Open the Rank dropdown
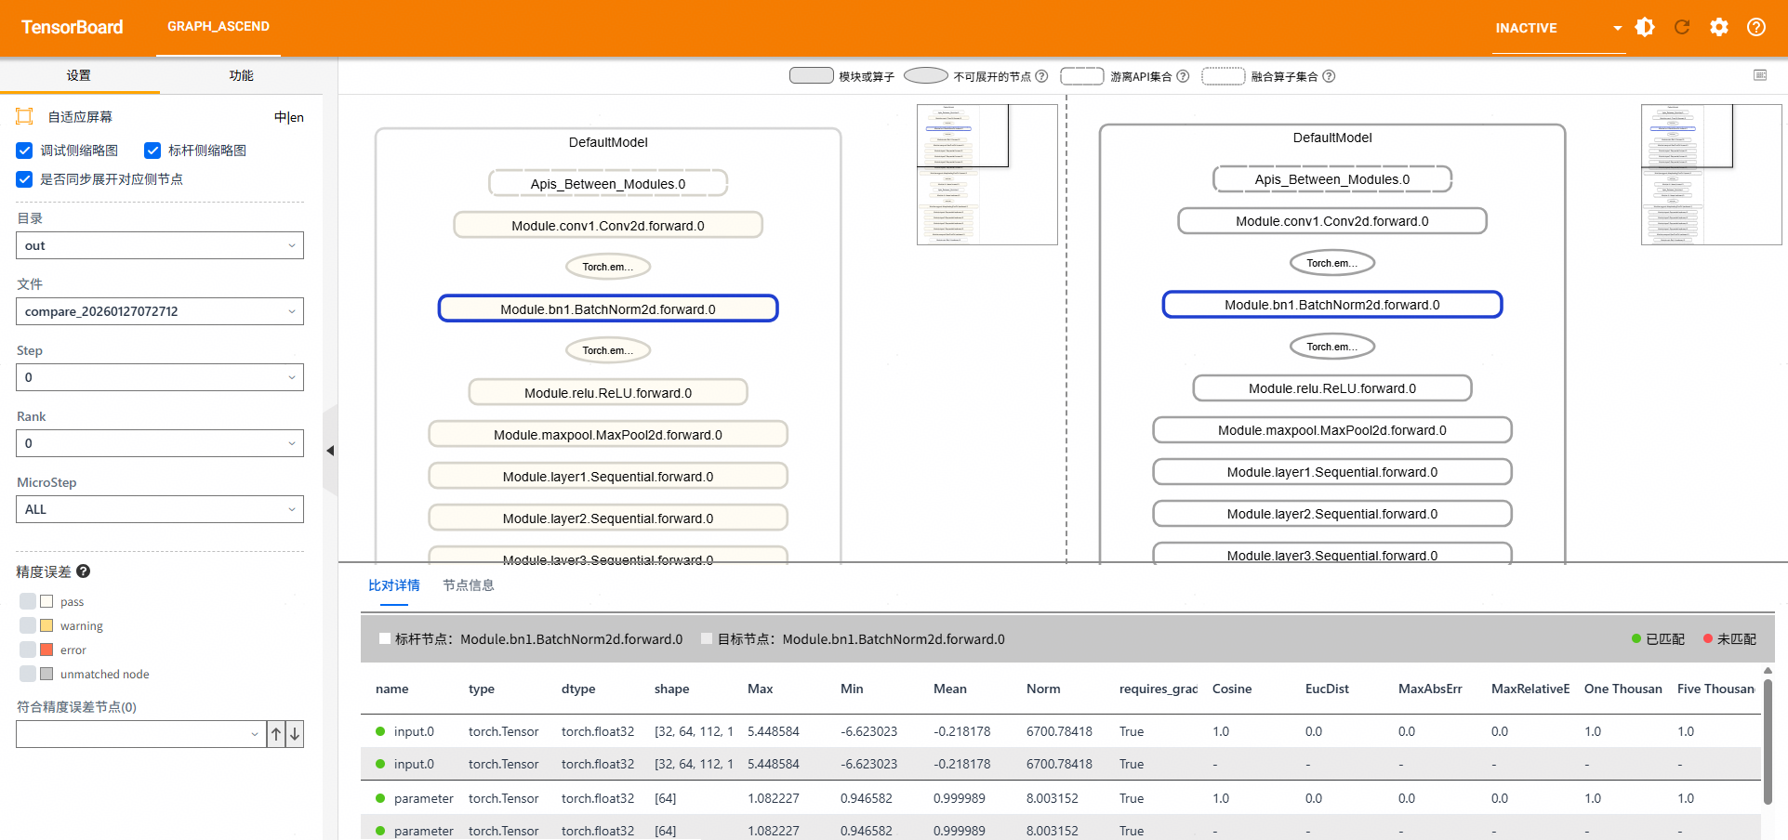 160,443
